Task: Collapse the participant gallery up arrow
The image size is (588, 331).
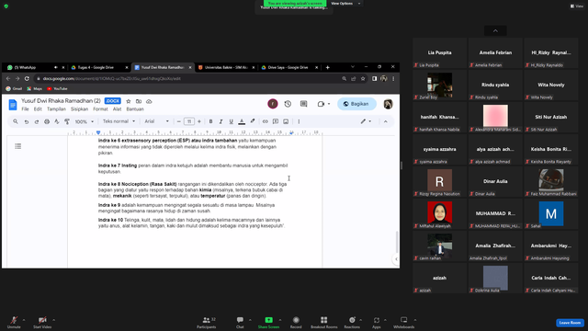Action: pos(495,30)
